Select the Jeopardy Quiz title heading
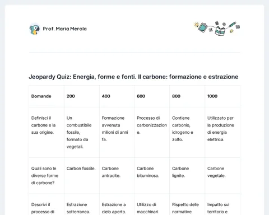Screen dimensions: 269x215 click(133, 77)
